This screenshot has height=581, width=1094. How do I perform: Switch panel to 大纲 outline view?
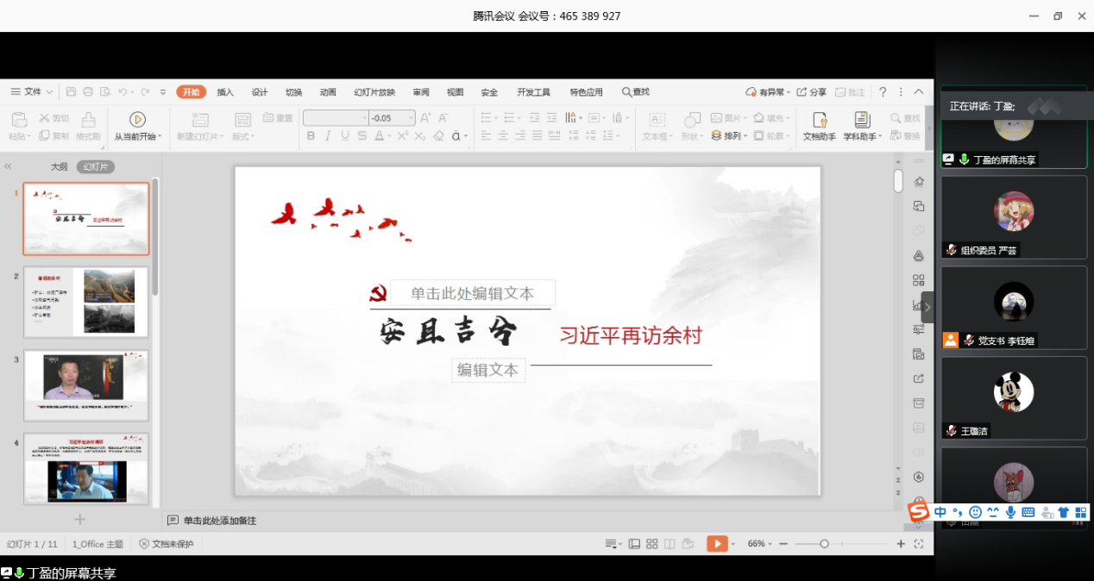[x=59, y=167]
